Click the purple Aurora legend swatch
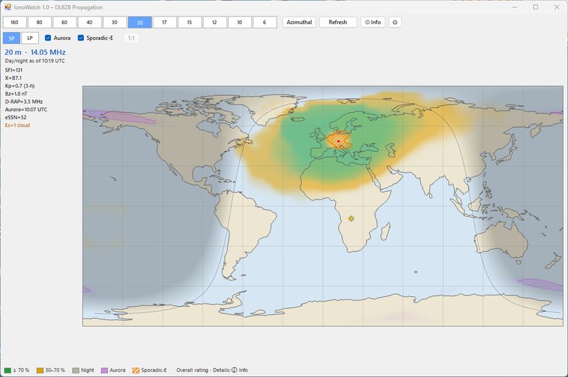 [104, 370]
